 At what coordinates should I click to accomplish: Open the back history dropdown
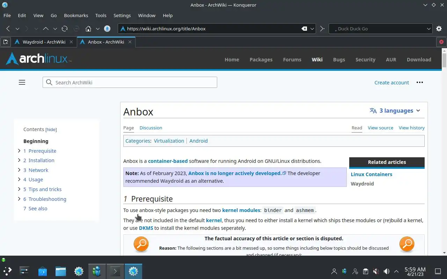tap(17, 29)
